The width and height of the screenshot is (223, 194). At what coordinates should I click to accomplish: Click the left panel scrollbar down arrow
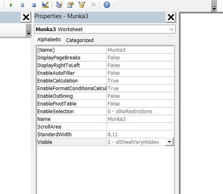click(29, 33)
